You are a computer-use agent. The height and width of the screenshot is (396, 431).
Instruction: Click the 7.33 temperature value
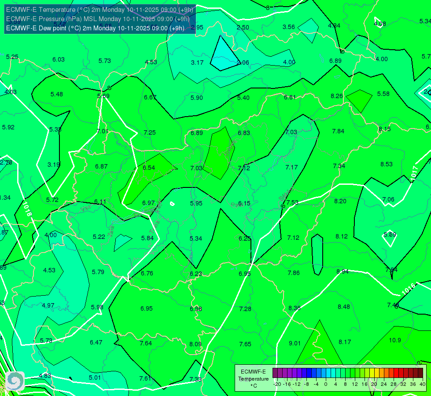point(195,379)
